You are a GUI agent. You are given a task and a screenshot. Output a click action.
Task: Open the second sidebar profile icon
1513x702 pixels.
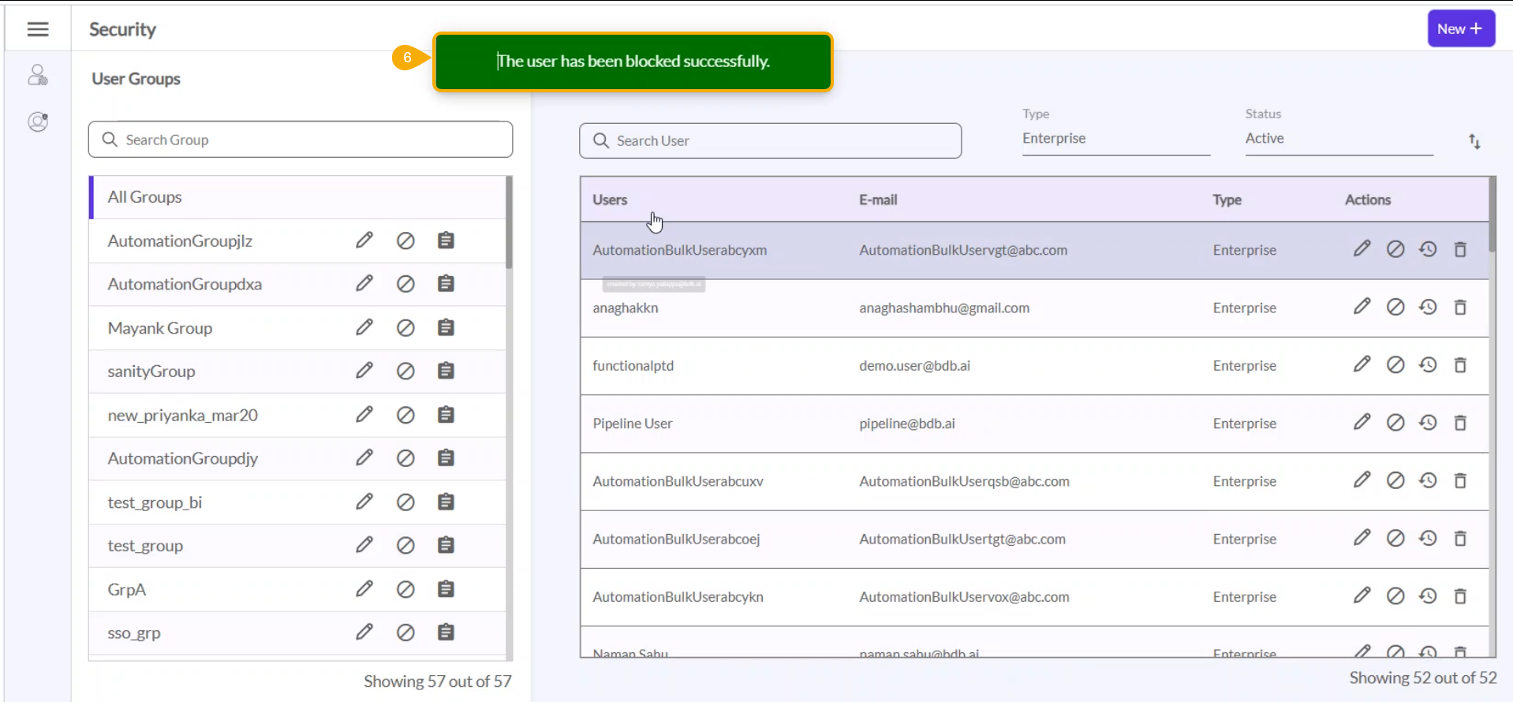click(38, 121)
